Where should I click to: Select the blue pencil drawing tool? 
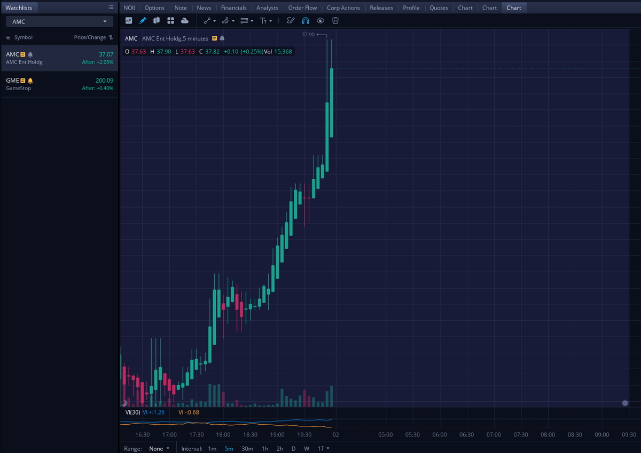[143, 20]
